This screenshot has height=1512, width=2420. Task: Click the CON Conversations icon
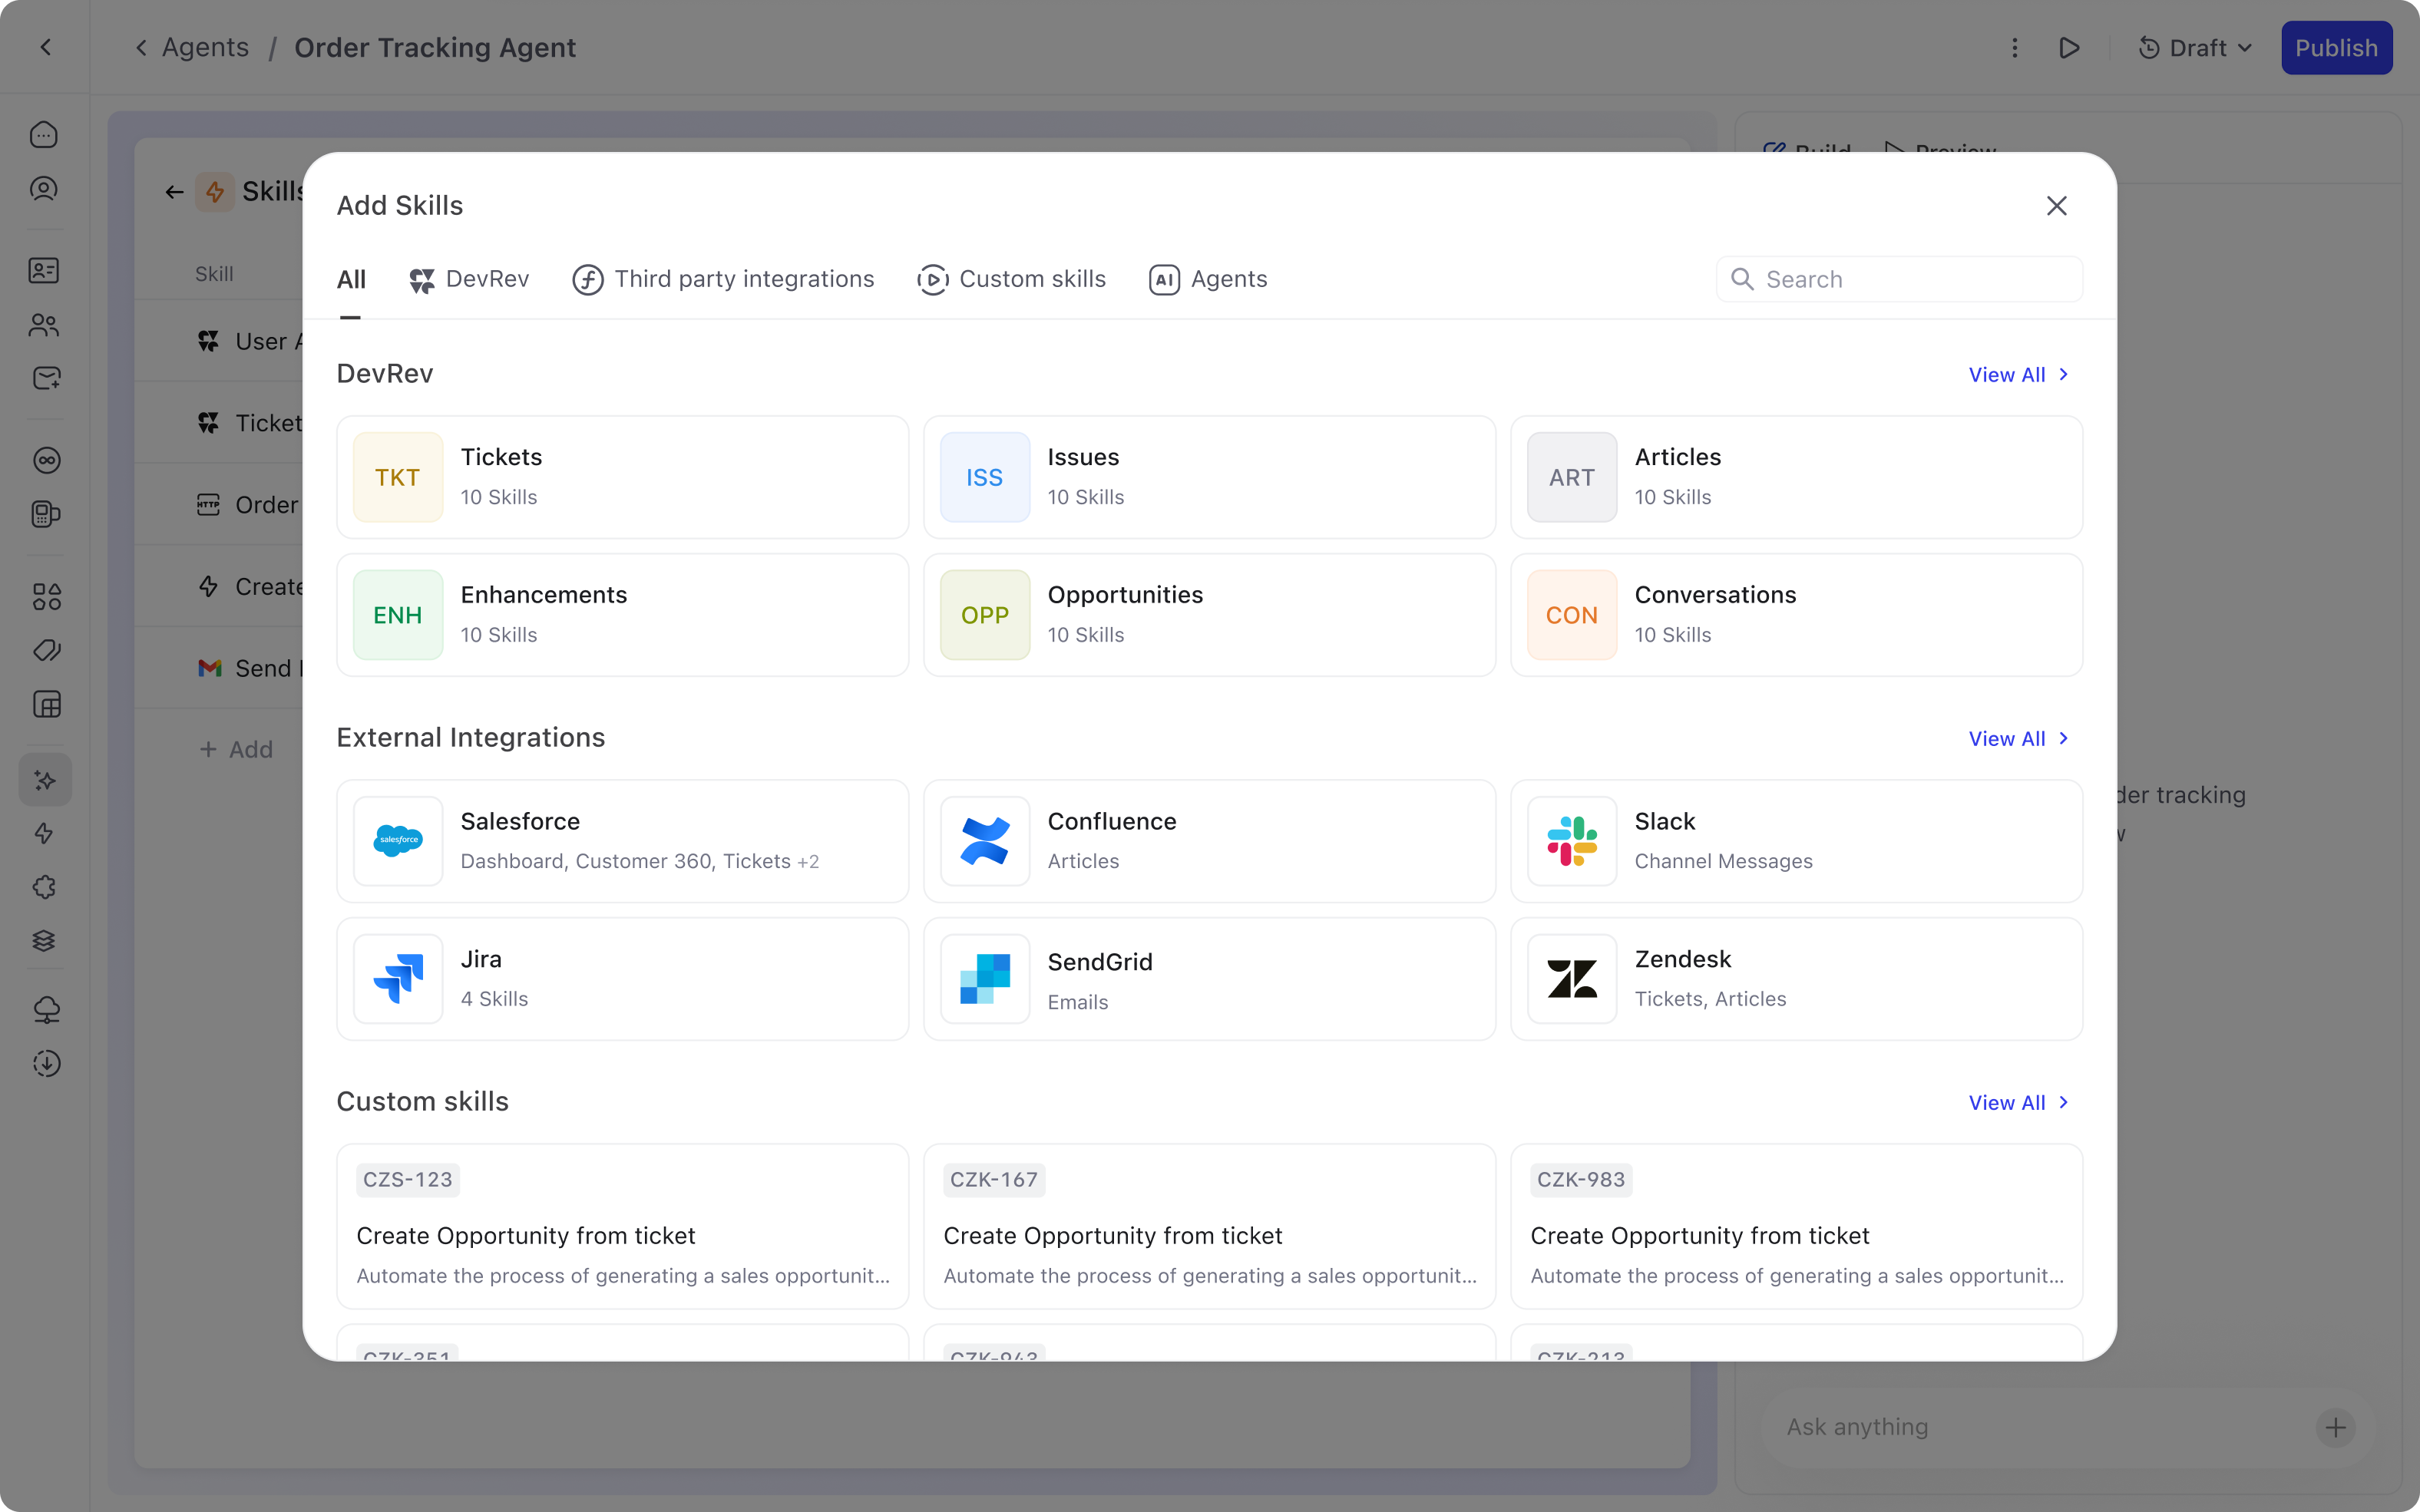click(x=1572, y=615)
